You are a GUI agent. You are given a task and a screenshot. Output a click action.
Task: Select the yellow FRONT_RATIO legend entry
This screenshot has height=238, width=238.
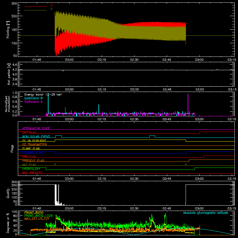pyautogui.click(x=34, y=213)
